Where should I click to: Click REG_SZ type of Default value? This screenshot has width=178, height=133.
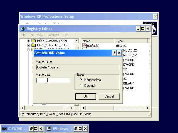[x=121, y=46]
